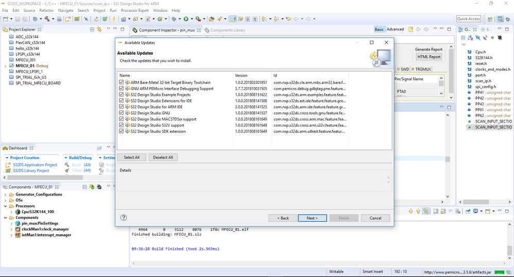Select scan_ip.h in the Outline view
This screenshot has height=277, width=514.
point(483,81)
